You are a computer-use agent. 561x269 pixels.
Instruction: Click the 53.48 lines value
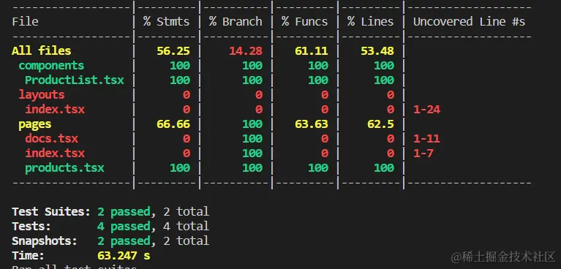coord(377,50)
